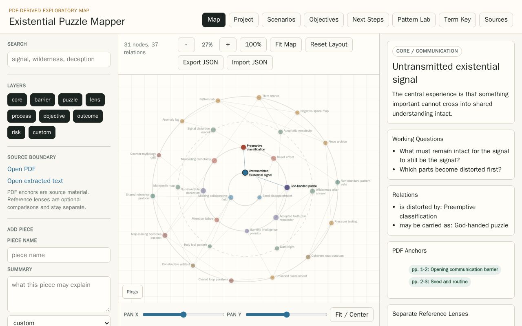This screenshot has width=522, height=326.
Task: Open the pp. 1-2 Opening communication barrier anchor
Action: pyautogui.click(x=455, y=269)
